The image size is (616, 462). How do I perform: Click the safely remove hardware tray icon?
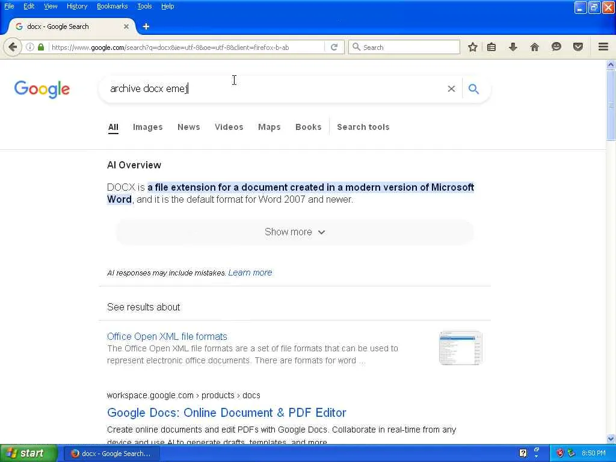(x=571, y=453)
